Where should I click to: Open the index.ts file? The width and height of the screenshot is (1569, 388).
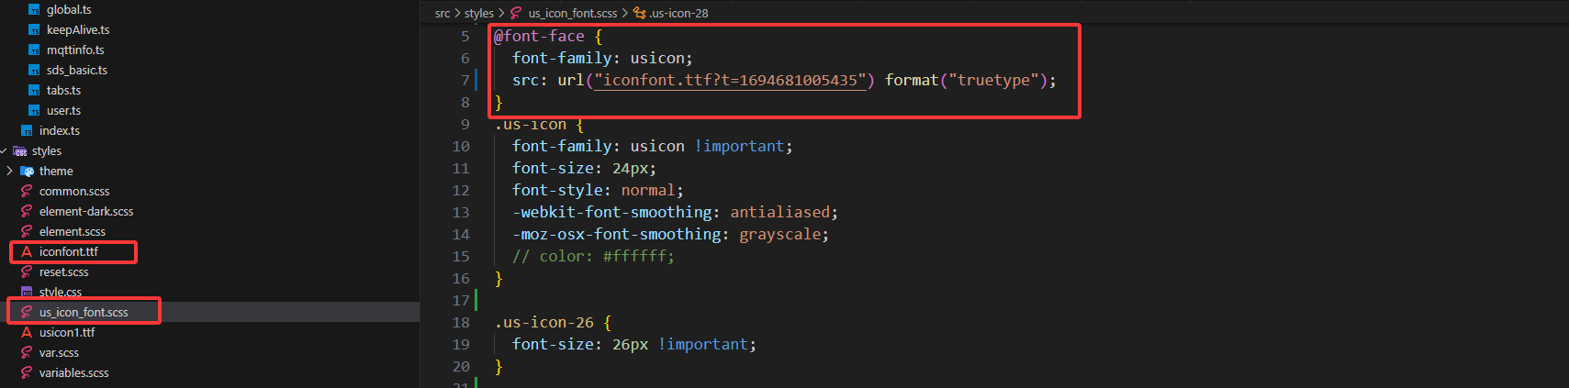tap(60, 130)
